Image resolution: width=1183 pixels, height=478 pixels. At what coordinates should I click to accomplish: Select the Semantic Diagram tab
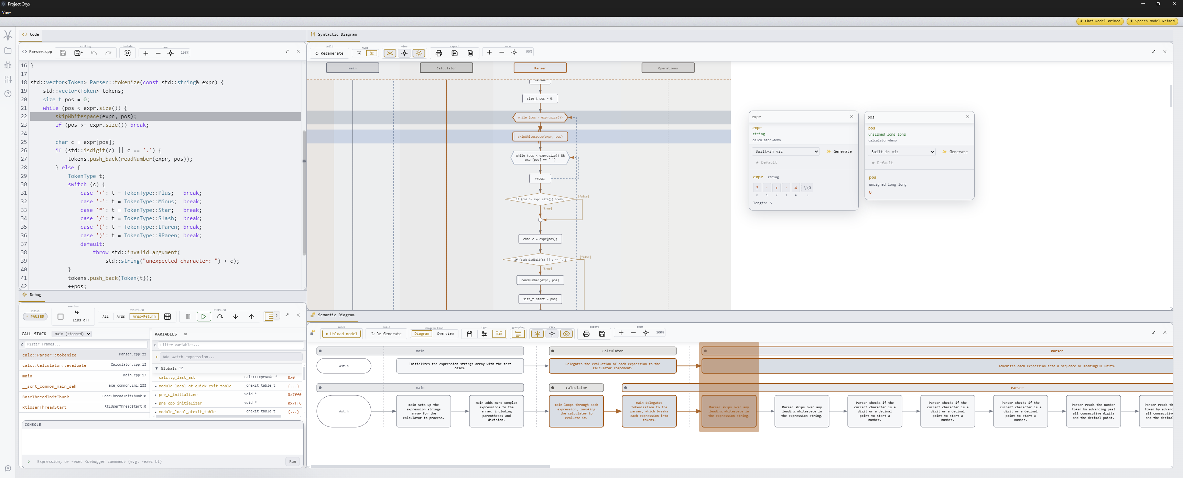(333, 315)
